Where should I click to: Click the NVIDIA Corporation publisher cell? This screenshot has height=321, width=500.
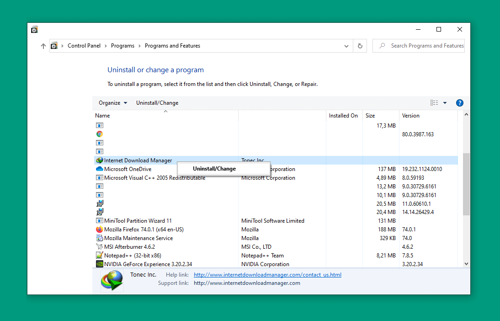pyautogui.click(x=265, y=264)
